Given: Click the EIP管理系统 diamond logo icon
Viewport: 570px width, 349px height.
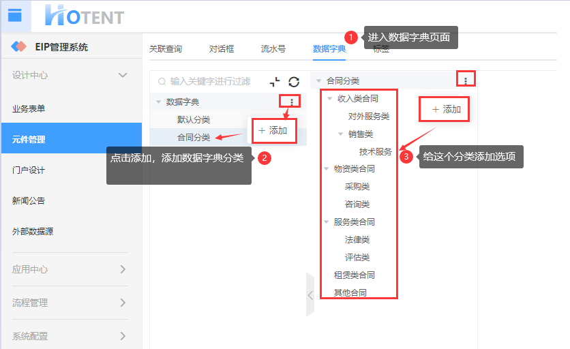Looking at the screenshot, I should [x=19, y=46].
